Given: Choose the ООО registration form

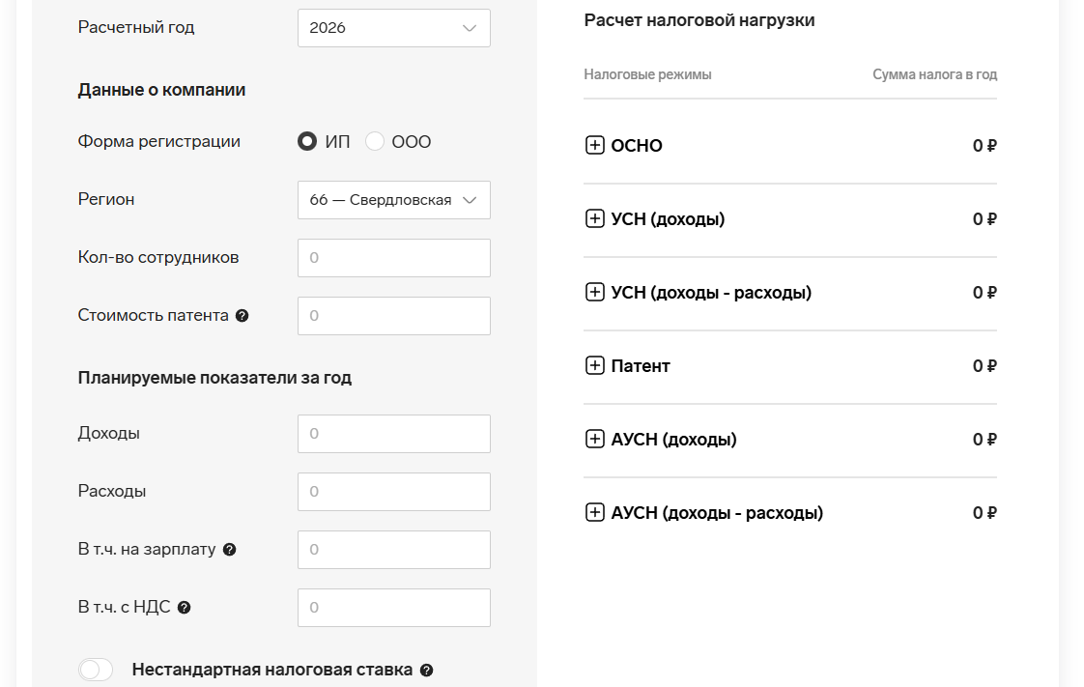Looking at the screenshot, I should pos(375,142).
